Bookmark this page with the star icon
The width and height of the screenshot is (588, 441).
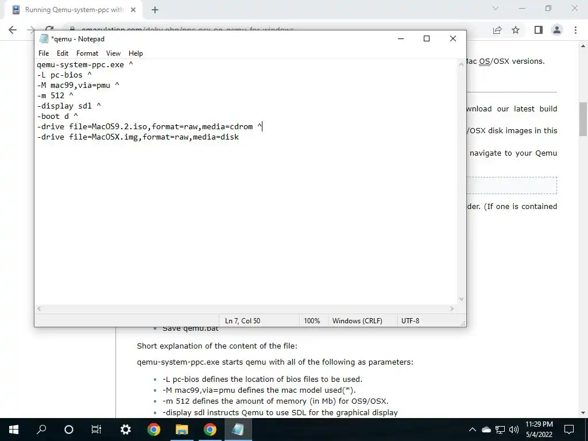click(516, 30)
